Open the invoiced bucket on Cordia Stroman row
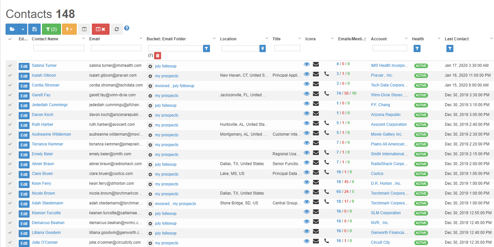494x247 pixels. click(162, 86)
